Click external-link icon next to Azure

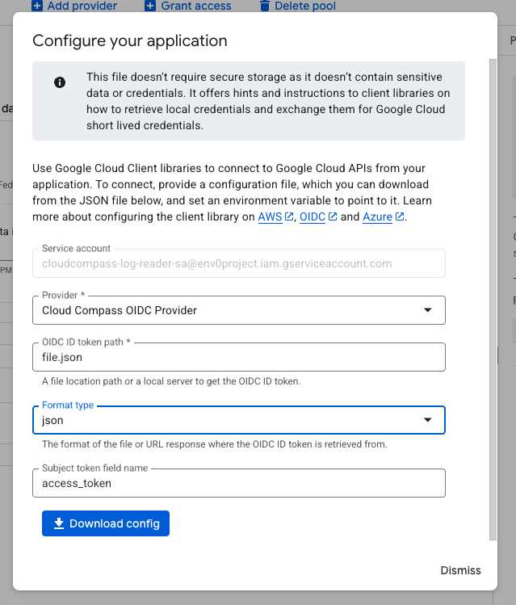pyautogui.click(x=400, y=216)
